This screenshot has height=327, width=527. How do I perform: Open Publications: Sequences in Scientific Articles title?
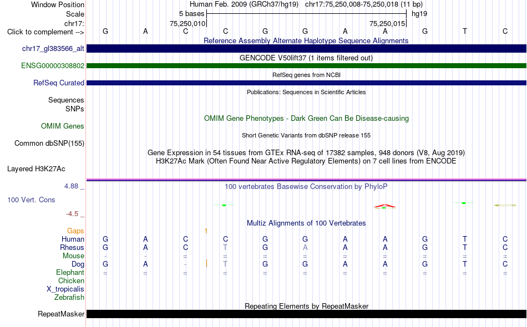tap(306, 92)
